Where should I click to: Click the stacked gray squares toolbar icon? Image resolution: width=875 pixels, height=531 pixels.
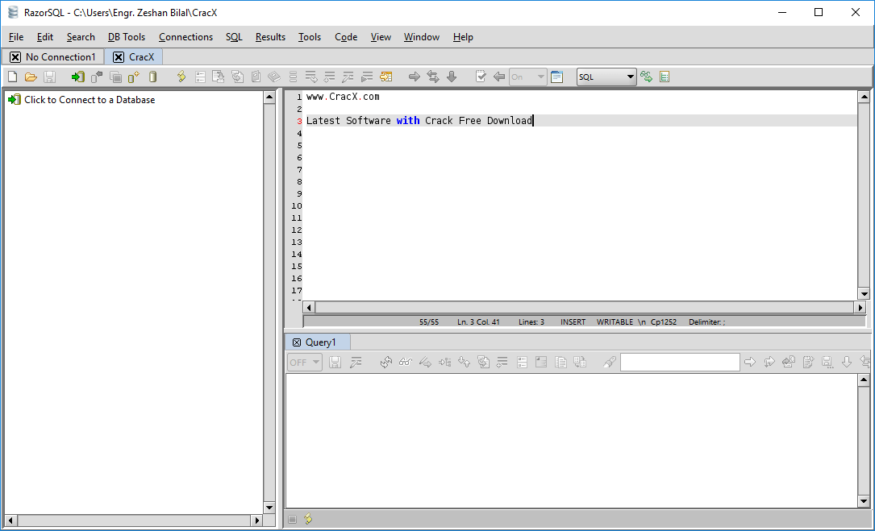click(x=115, y=77)
